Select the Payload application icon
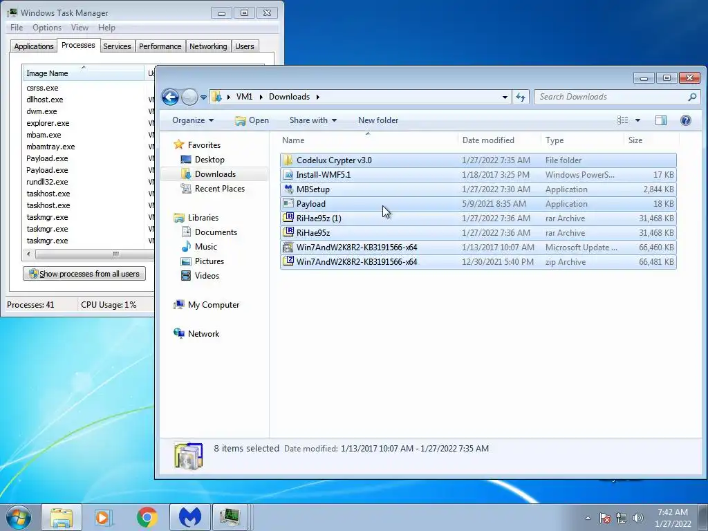 tap(288, 204)
